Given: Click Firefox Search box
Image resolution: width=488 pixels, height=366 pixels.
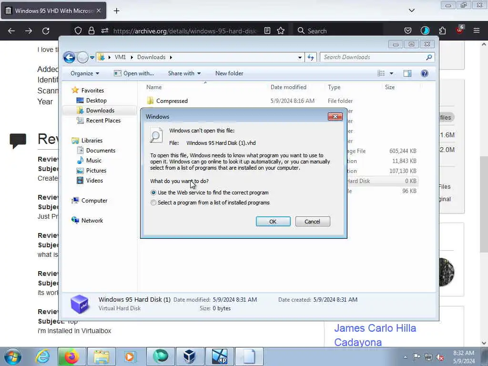Looking at the screenshot, I should (338, 31).
